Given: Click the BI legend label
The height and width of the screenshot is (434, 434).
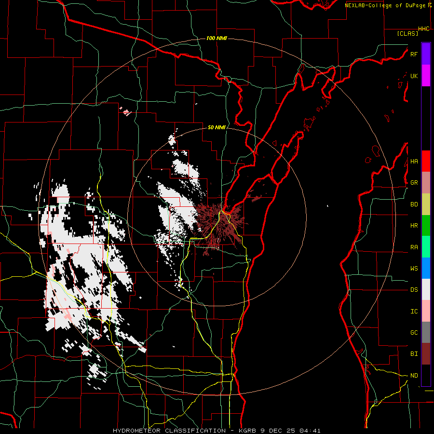Looking at the screenshot, I should 414,354.
